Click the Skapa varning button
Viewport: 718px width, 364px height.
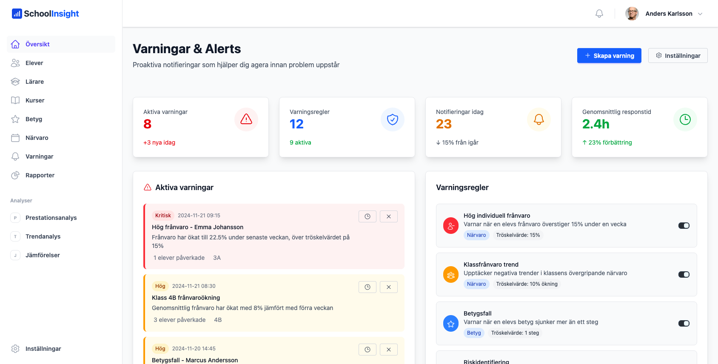(x=609, y=56)
